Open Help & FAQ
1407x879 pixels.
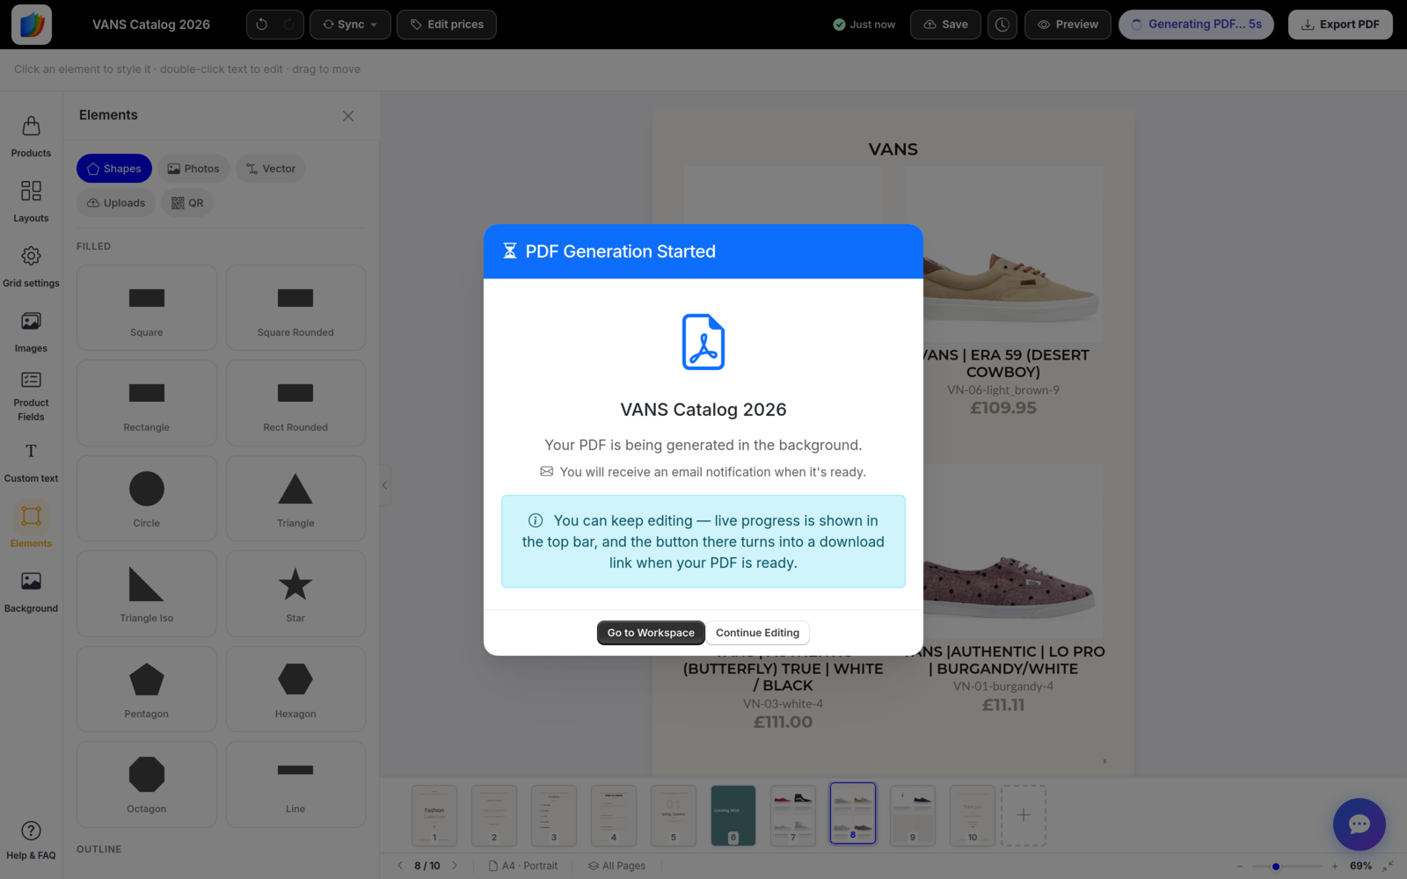click(x=31, y=839)
